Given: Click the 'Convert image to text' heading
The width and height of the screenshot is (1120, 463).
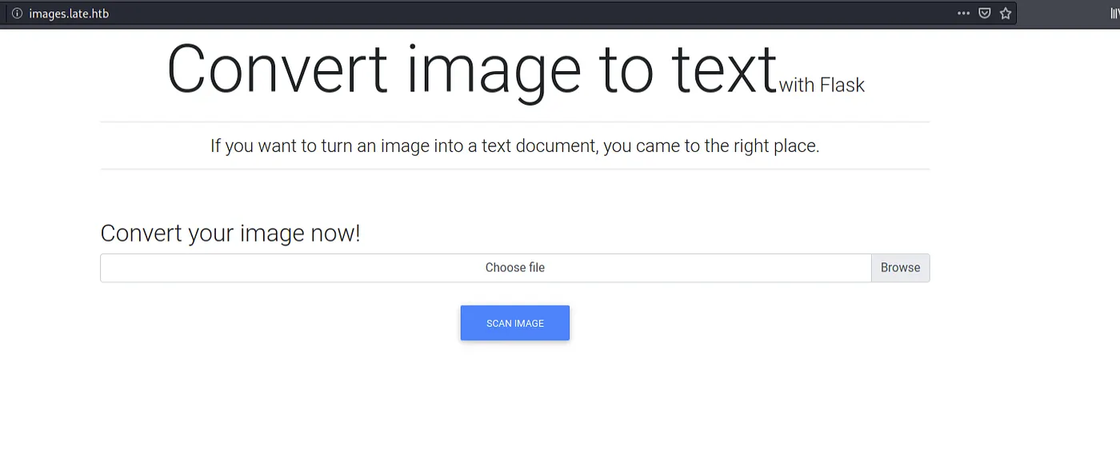Looking at the screenshot, I should click(471, 70).
